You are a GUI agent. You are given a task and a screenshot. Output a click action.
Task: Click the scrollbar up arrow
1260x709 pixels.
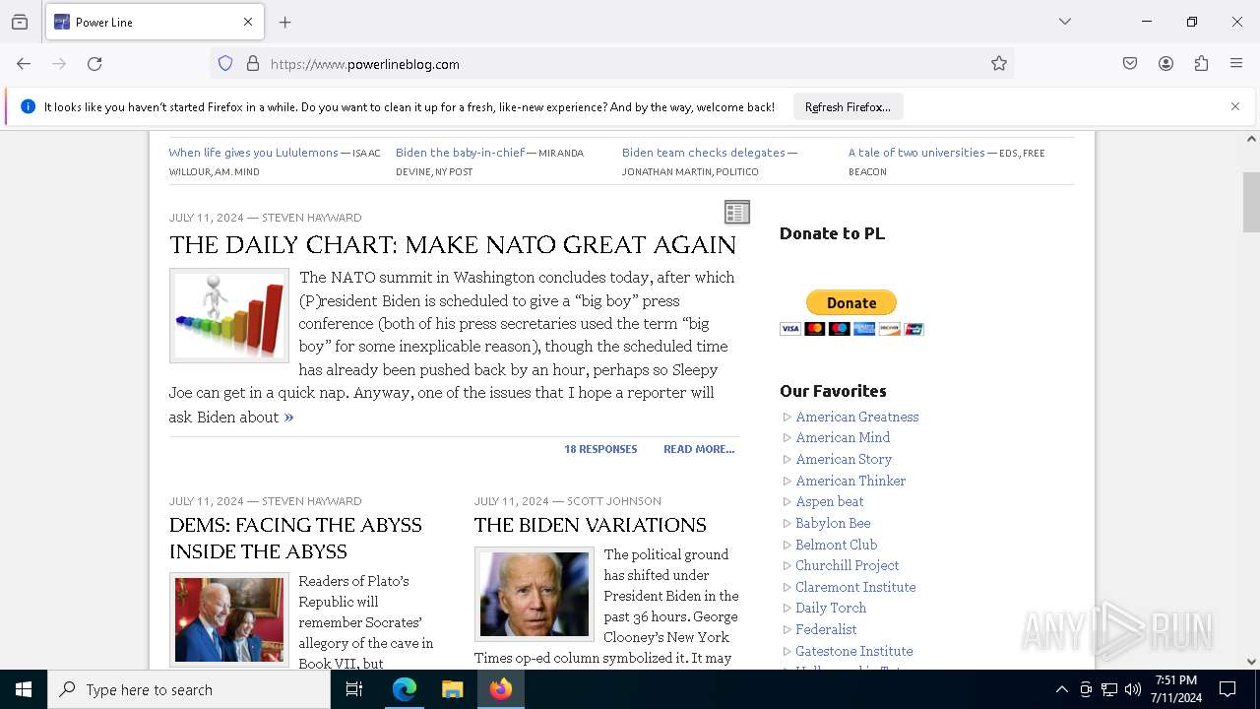point(1251,139)
